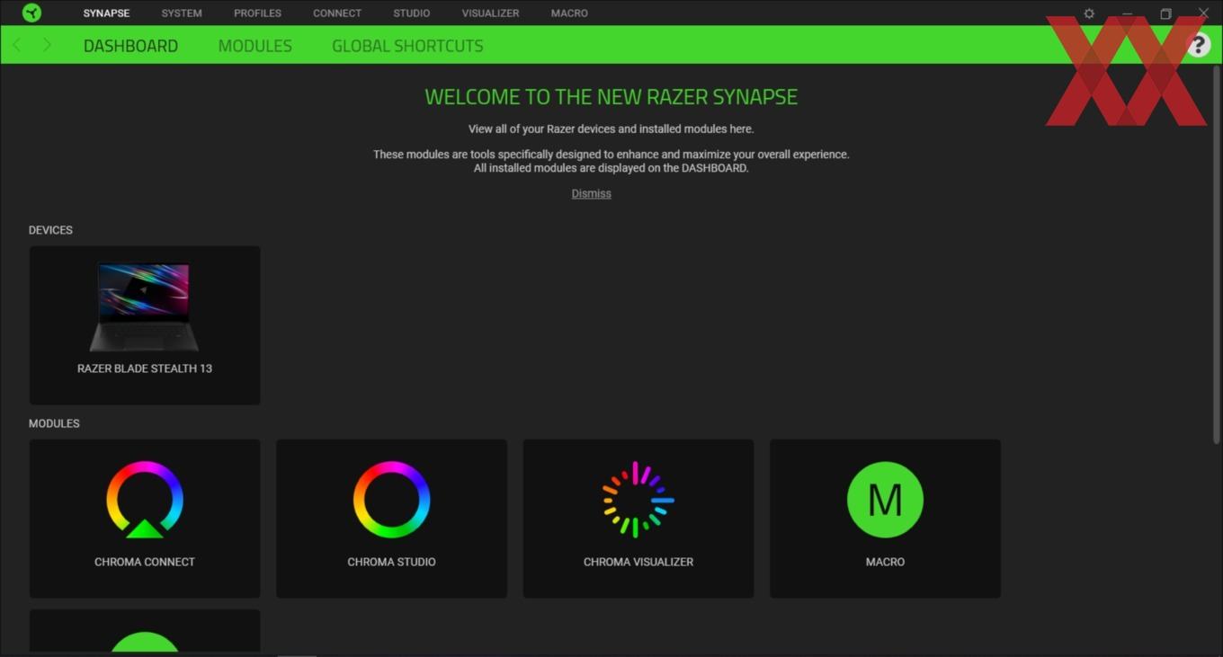Open Chroma Connect module icon
Viewport: 1223px width, 657px height.
(x=145, y=500)
